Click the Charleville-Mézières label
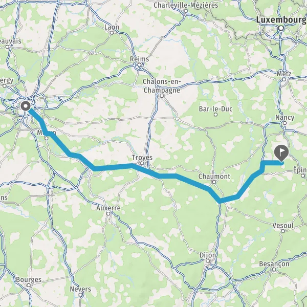The width and height of the screenshot is (307, 307). coord(186,5)
